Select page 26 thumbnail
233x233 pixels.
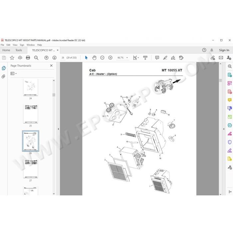click(31, 141)
